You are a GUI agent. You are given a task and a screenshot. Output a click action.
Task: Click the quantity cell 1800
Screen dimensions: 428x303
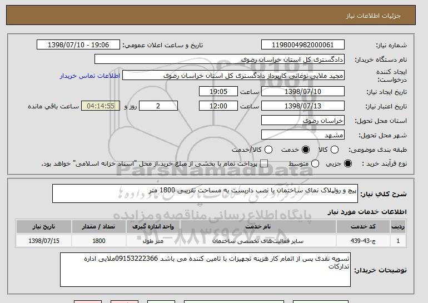(x=99, y=241)
